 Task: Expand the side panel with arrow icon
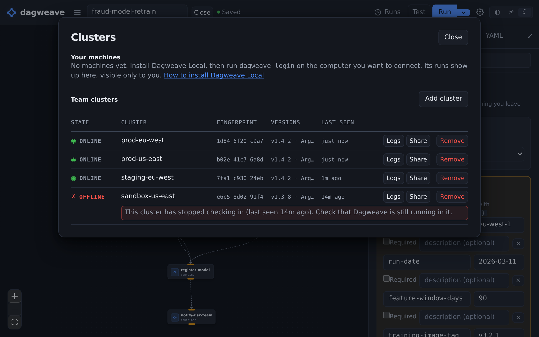tap(530, 36)
